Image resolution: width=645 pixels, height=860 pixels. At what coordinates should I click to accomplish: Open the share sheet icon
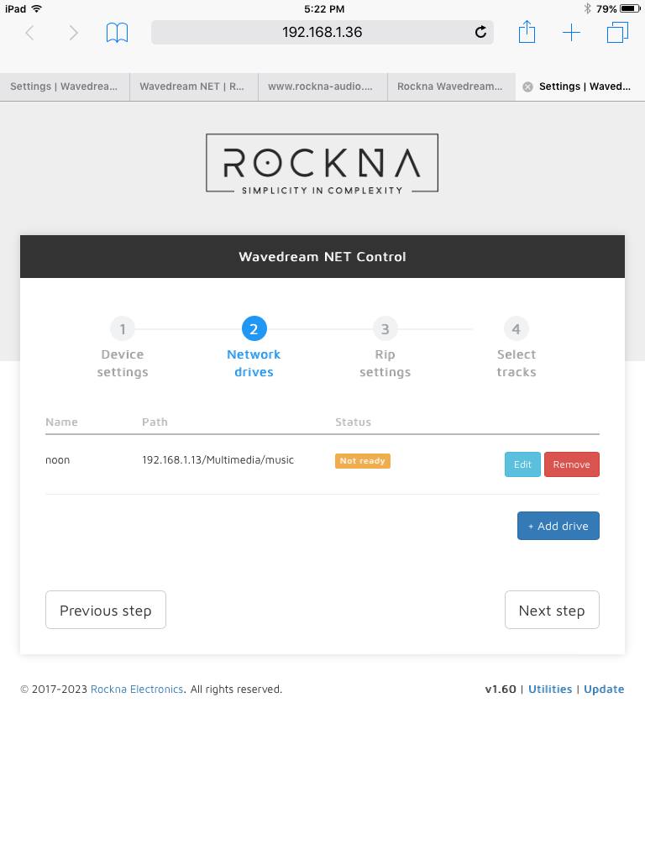[x=527, y=31]
